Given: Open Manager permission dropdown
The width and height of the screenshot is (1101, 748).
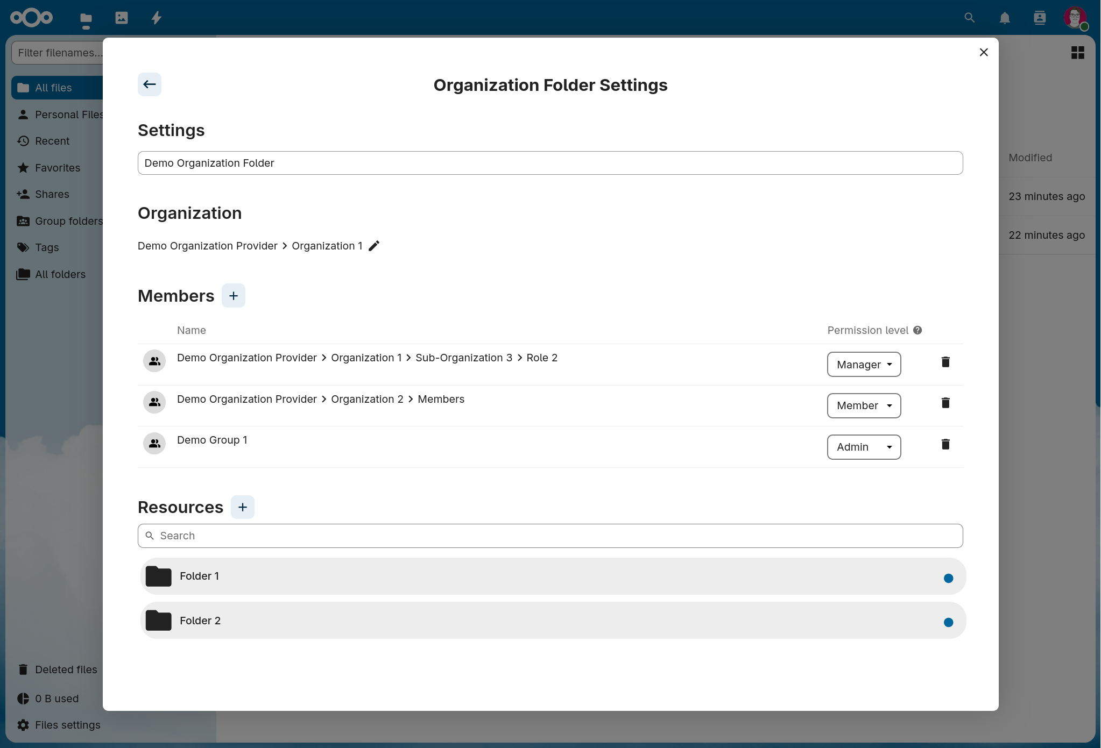Looking at the screenshot, I should (x=864, y=365).
